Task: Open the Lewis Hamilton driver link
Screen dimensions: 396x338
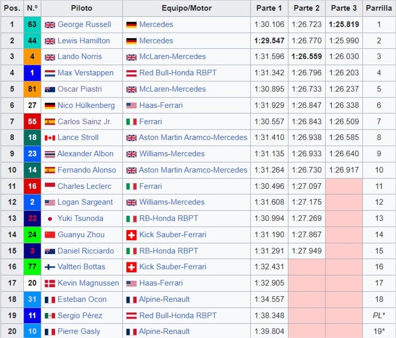Action: coord(84,41)
